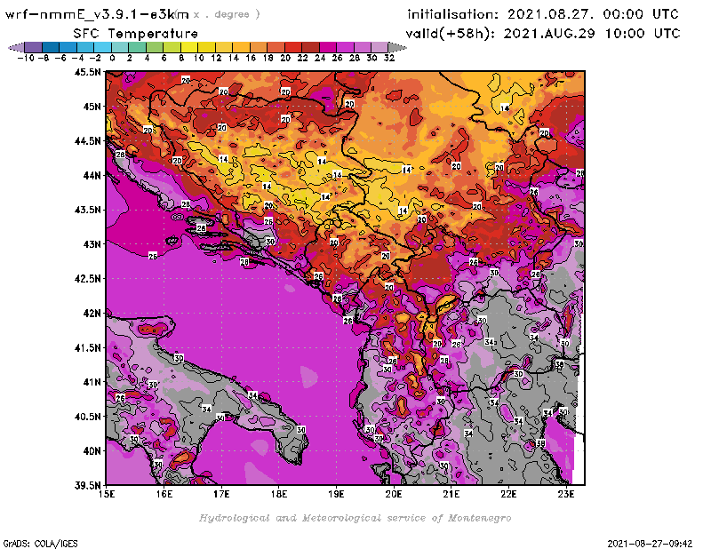
Task: Click the model title 'wrf-nmmE_v3.9.1-e3km'
Action: [x=97, y=14]
